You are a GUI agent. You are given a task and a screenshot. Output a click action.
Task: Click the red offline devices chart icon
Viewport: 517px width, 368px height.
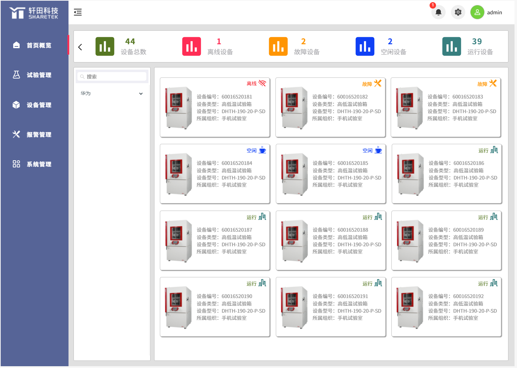point(192,46)
